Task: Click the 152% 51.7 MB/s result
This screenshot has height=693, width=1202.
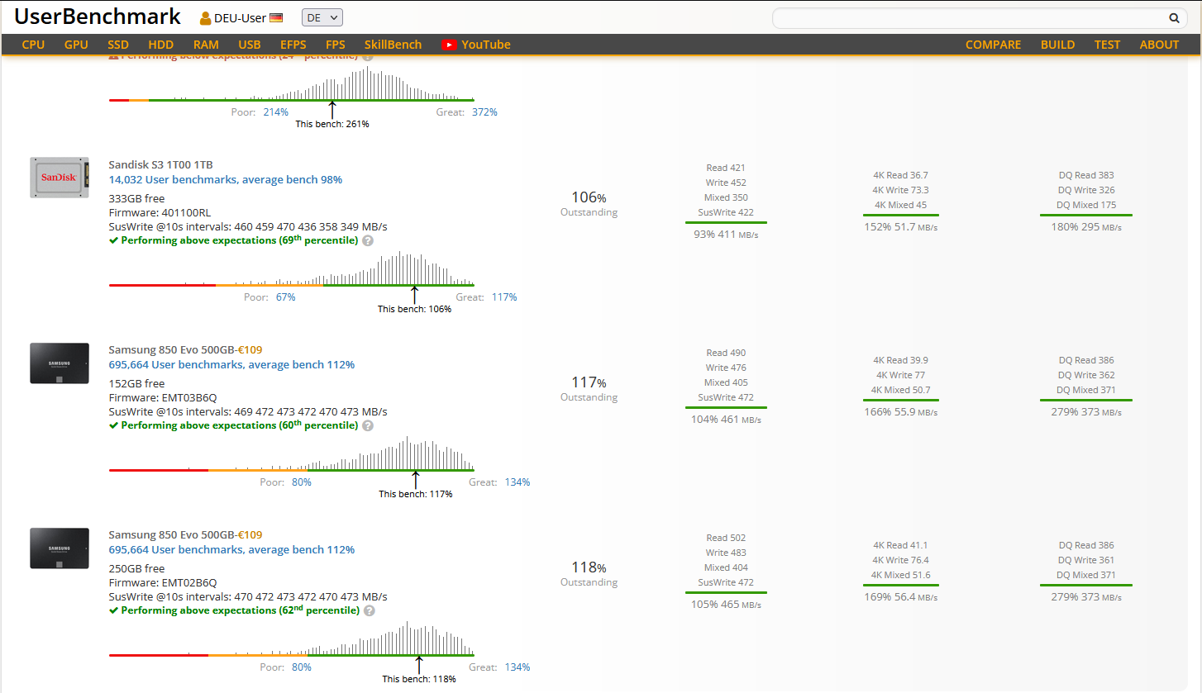Action: (x=900, y=226)
